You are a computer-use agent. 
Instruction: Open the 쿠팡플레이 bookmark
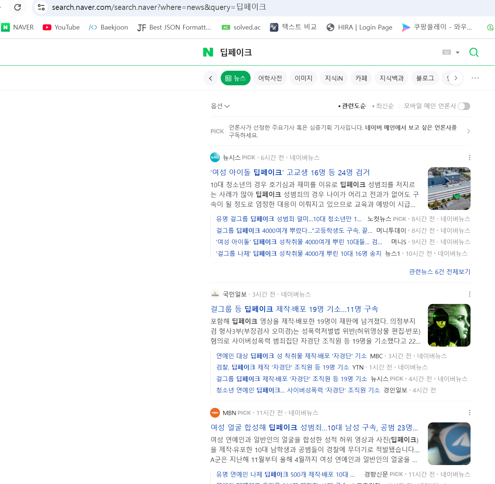point(437,27)
